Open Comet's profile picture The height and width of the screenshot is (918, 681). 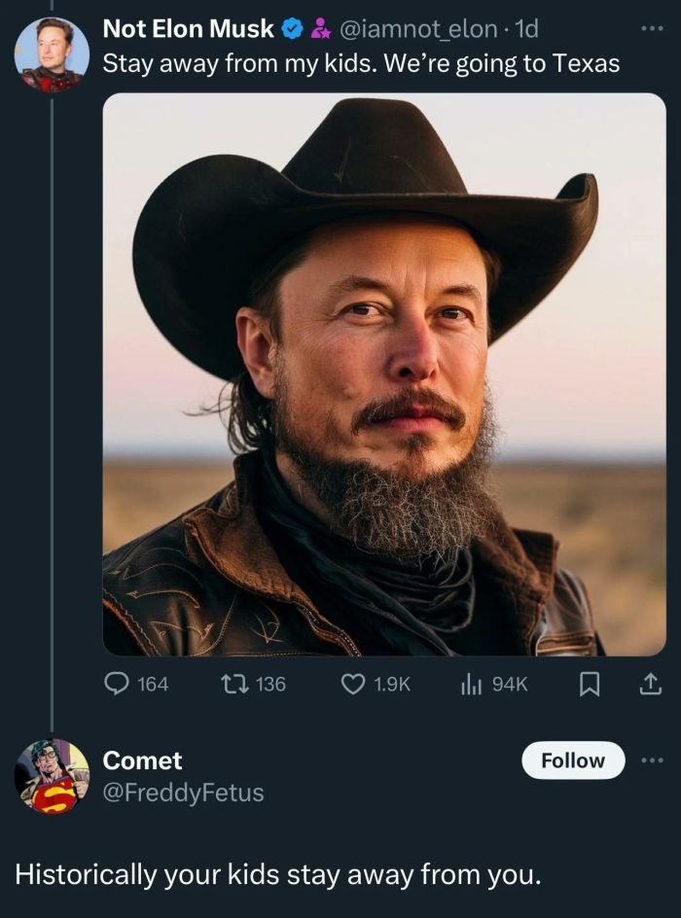(52, 775)
